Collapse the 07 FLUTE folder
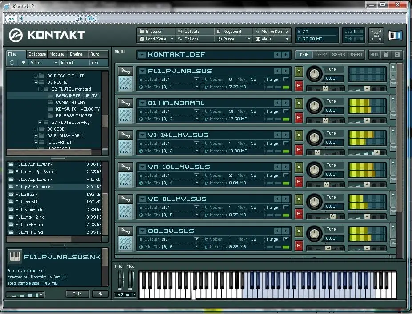 coord(36,83)
